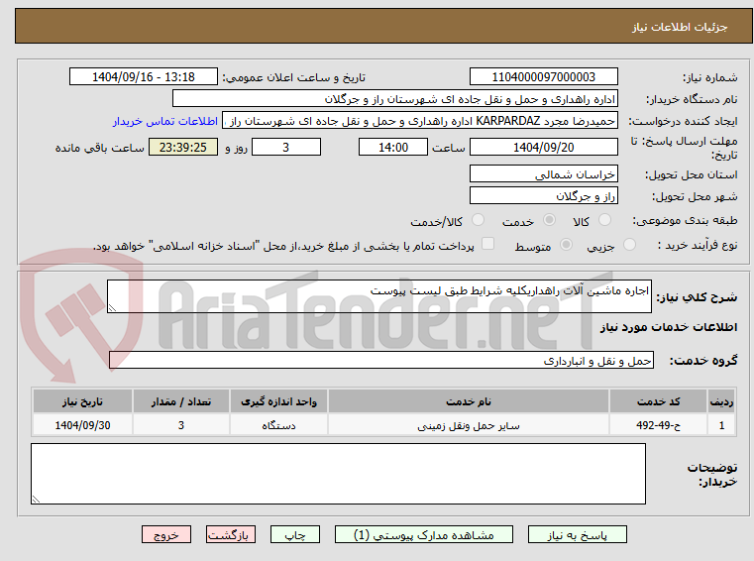This screenshot has width=754, height=561.
Task: Click the خروج exit button
Action: [165, 534]
